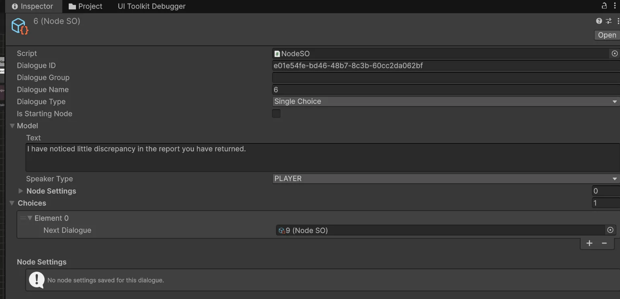Viewport: 620px width, 299px height.
Task: Open the presets sliders icon in Inspector
Action: 608,21
